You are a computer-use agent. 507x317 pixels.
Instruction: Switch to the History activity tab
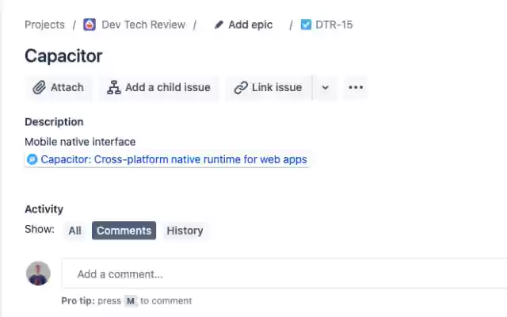pos(185,231)
